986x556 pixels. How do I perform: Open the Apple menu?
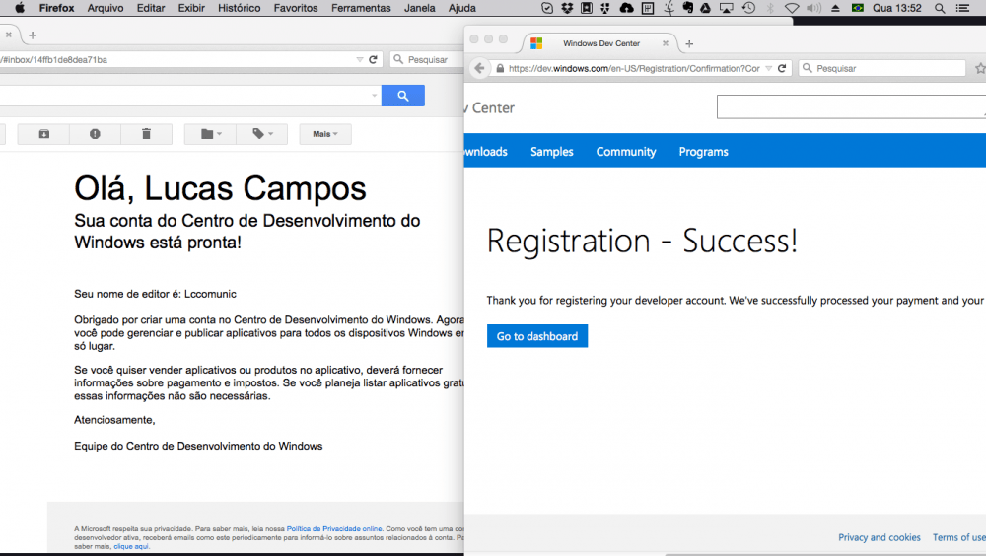coord(20,8)
